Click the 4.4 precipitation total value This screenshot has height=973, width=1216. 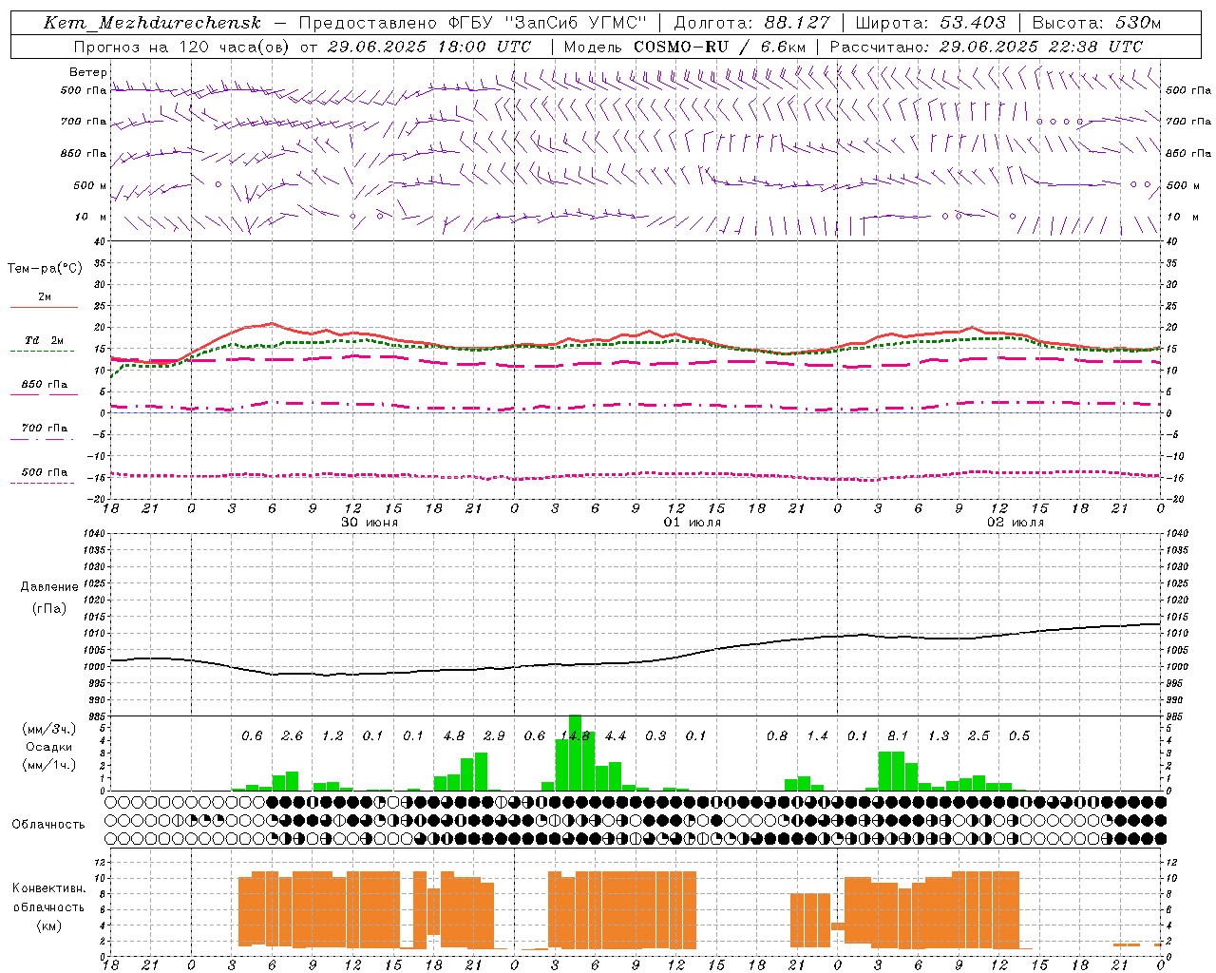click(x=616, y=736)
